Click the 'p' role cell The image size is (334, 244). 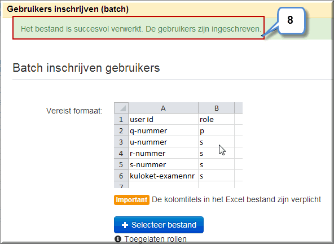217,130
